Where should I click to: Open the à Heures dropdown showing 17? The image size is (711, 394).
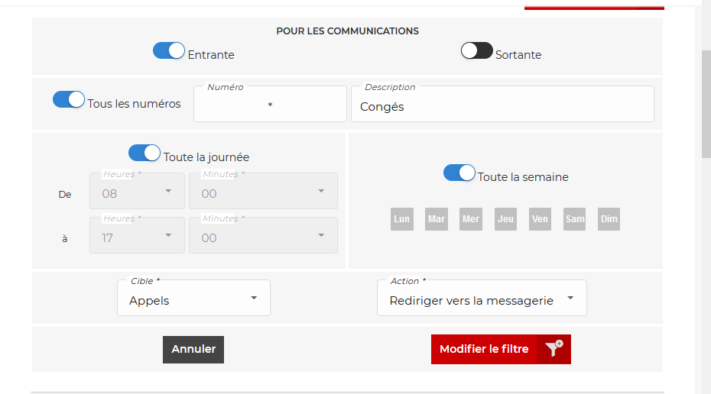pos(137,235)
